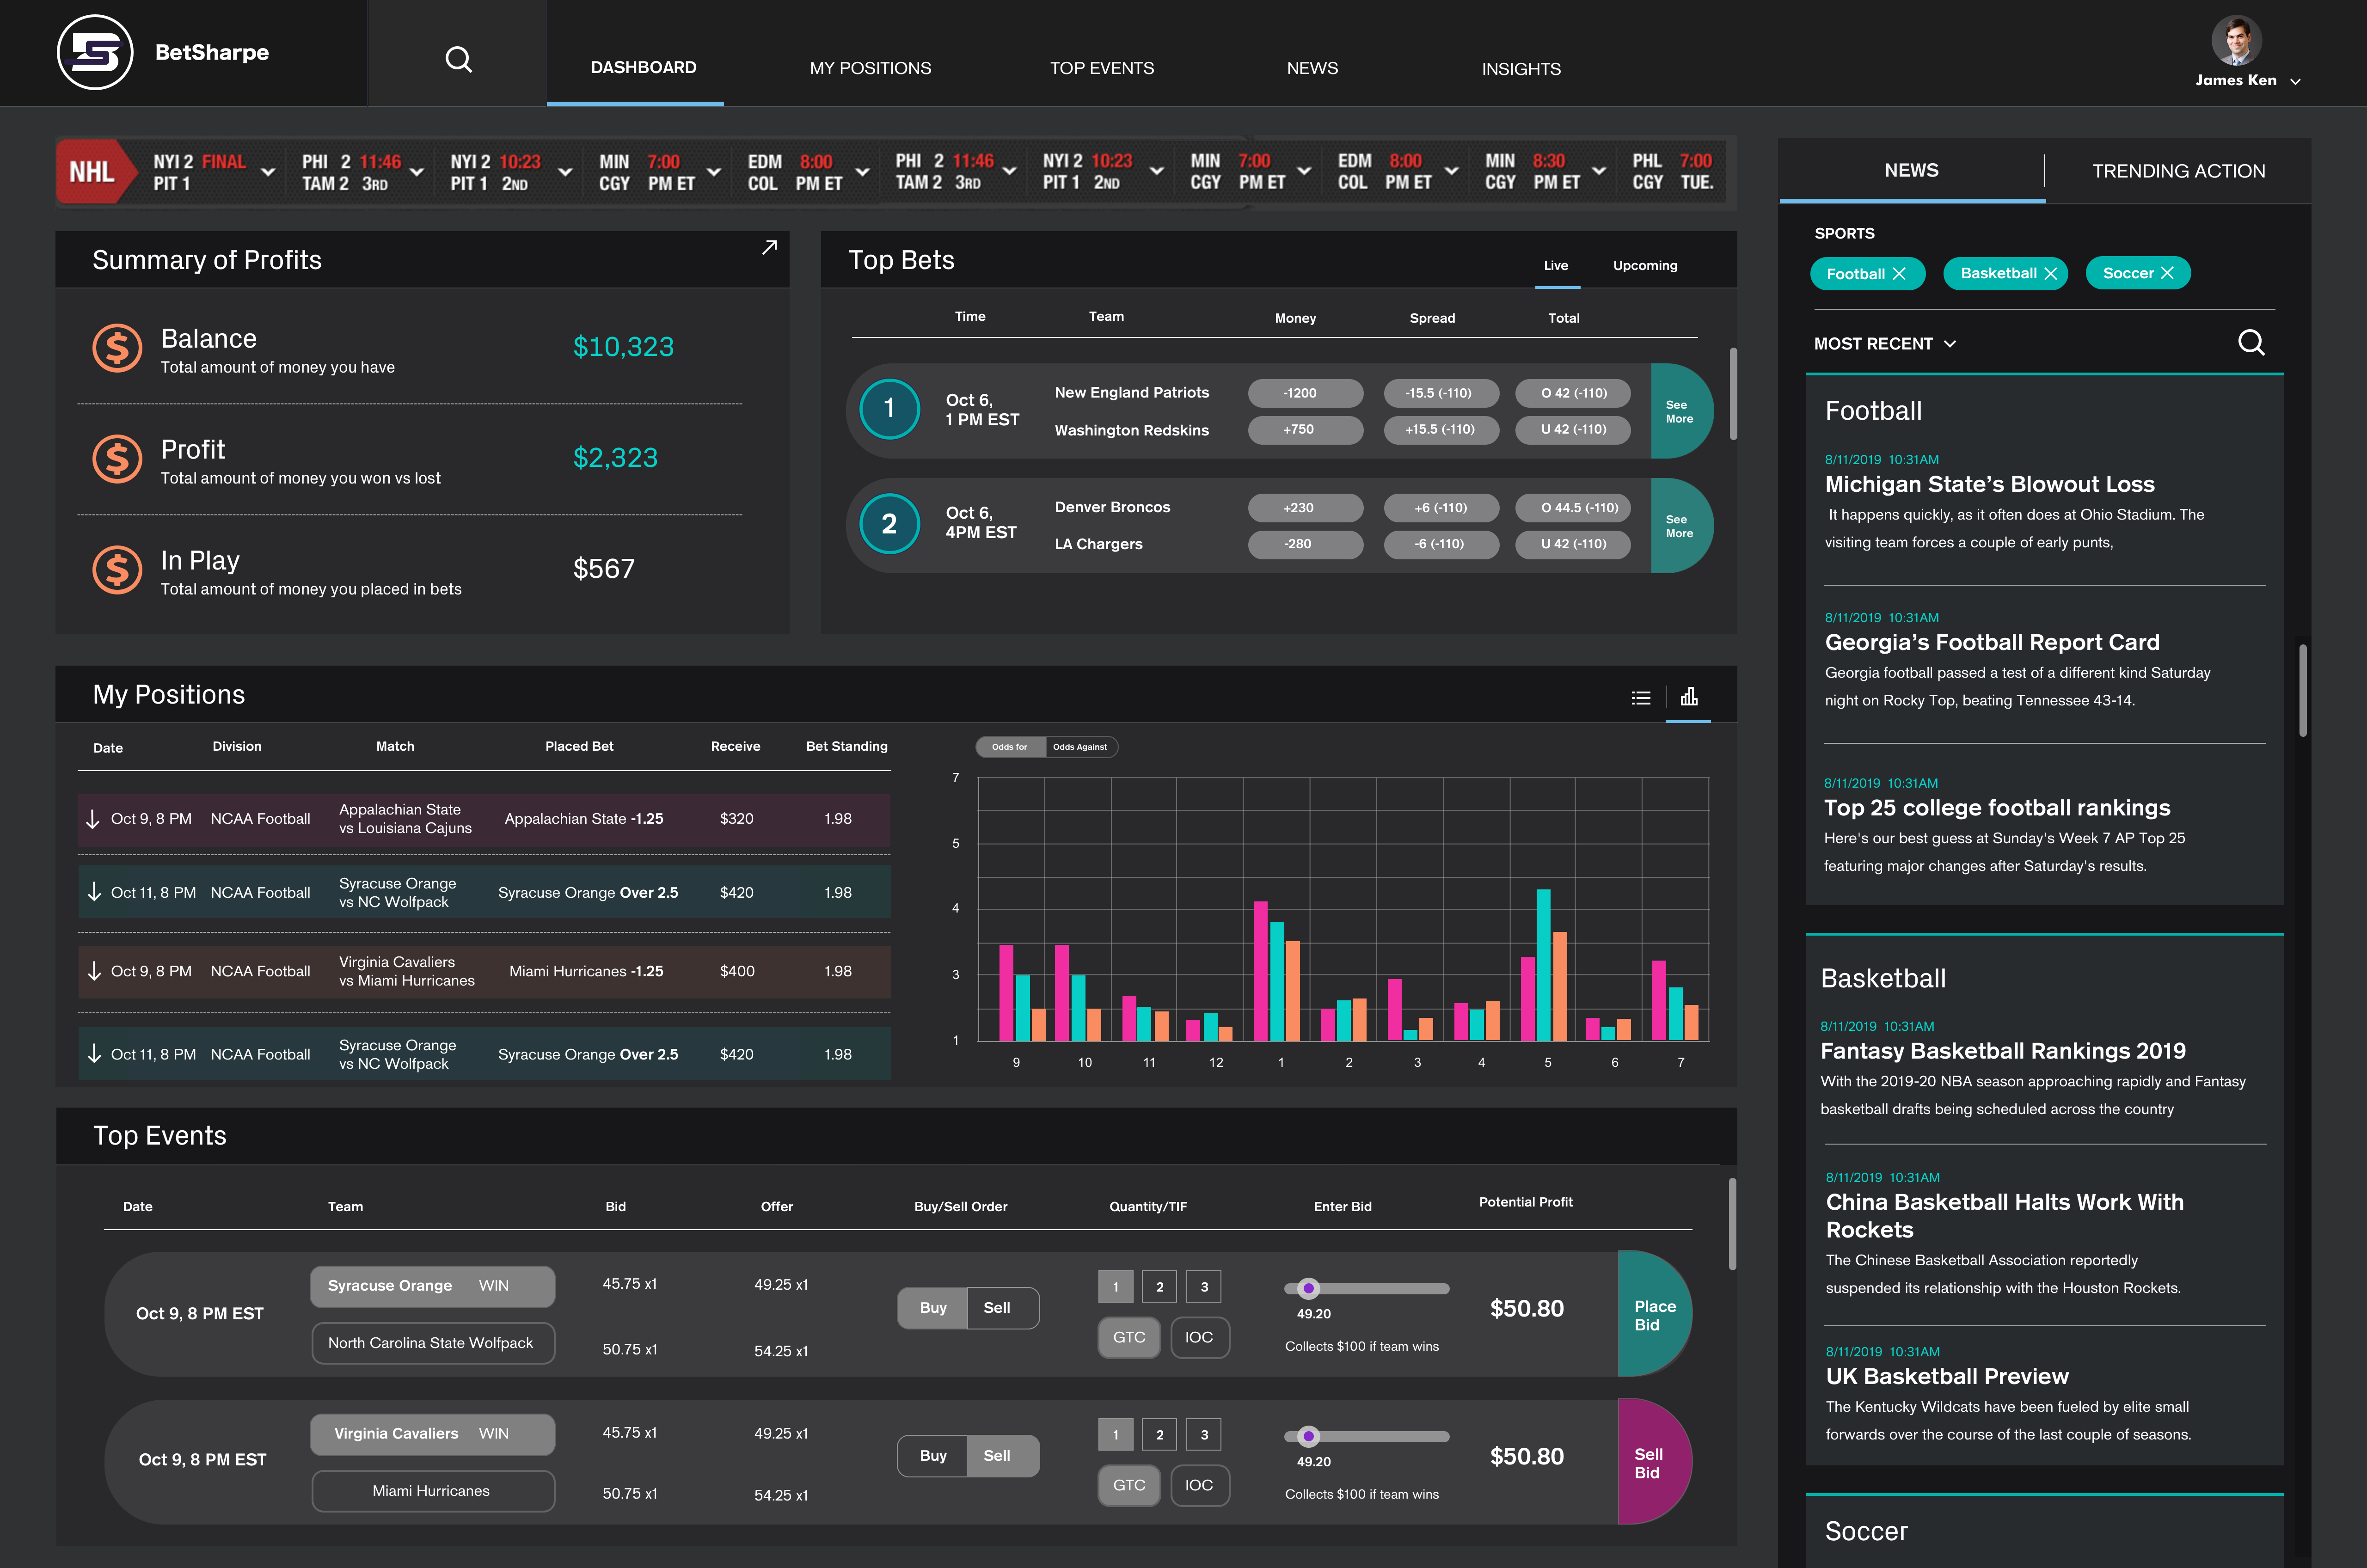Switch to Trending Action tab
2367x1568 pixels.
coord(2178,171)
